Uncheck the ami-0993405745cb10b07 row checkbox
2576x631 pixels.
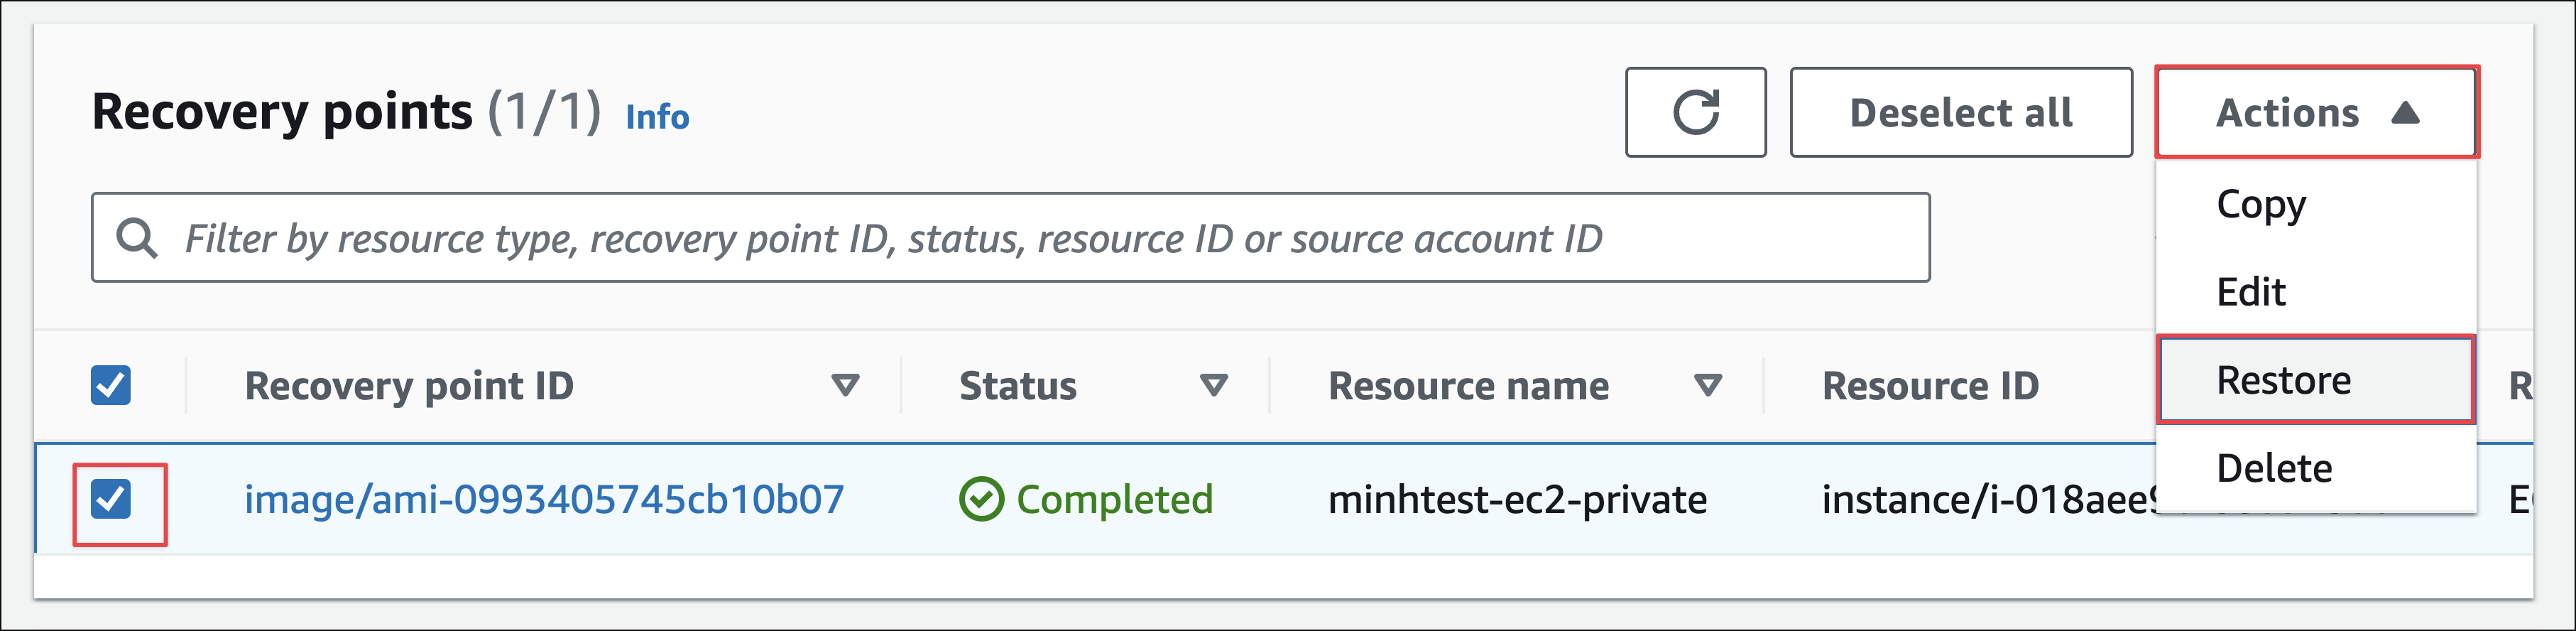point(111,499)
